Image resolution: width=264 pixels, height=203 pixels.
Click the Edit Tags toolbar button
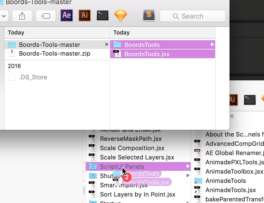(x=46, y=16)
